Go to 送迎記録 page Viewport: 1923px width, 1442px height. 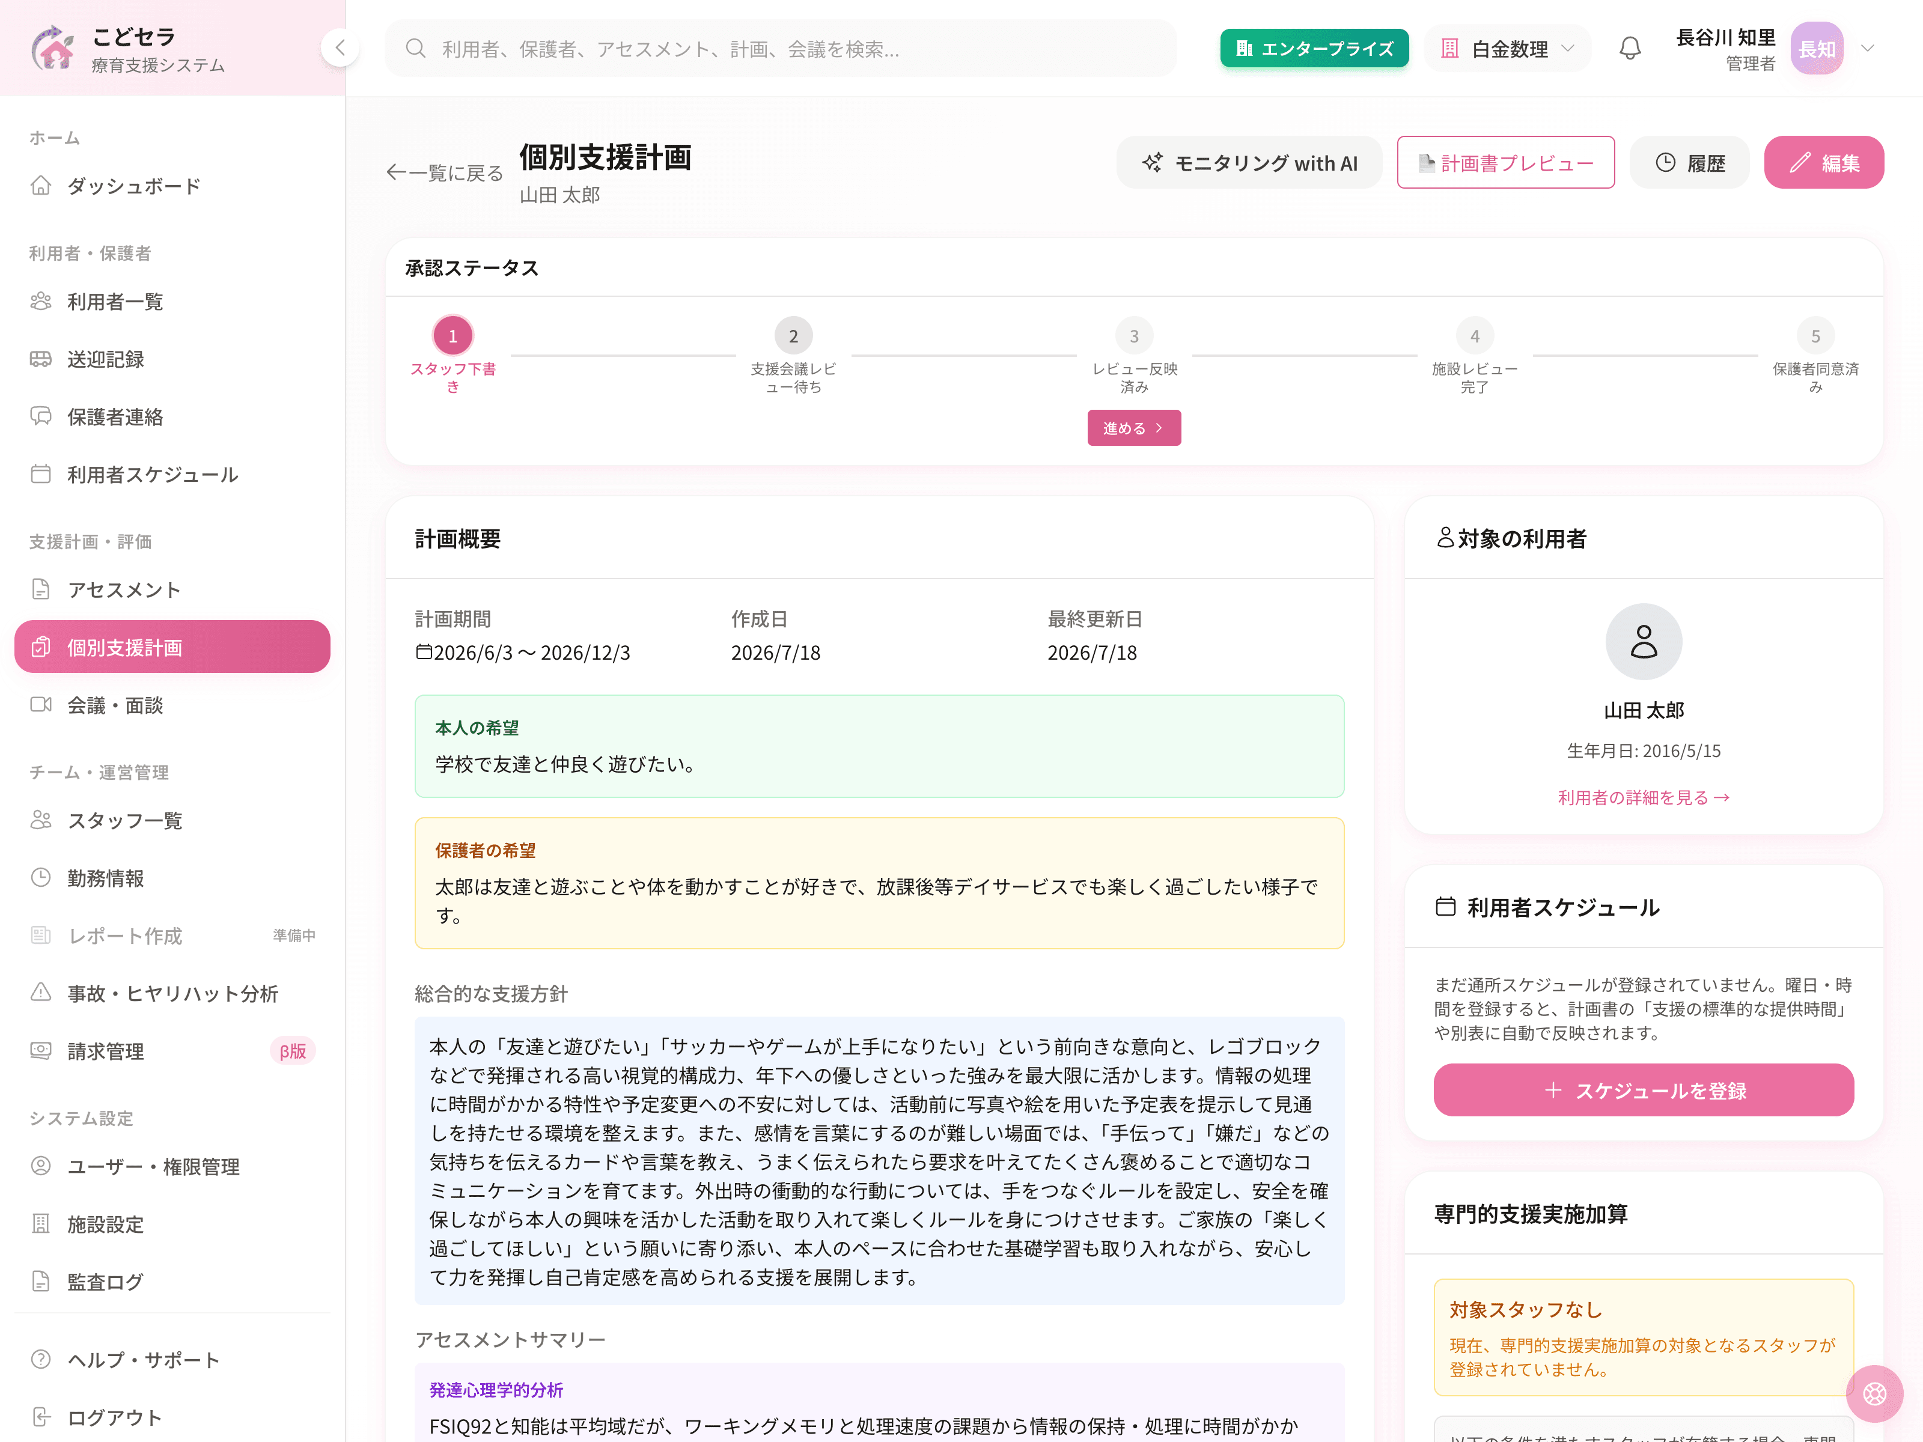tap(172, 359)
